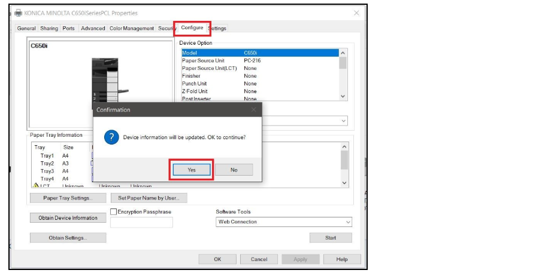Open the Software Tools Web Connection dropdown

[284, 222]
